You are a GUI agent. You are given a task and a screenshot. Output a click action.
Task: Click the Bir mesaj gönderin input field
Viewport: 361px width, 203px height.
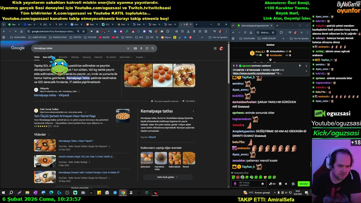tap(249, 184)
